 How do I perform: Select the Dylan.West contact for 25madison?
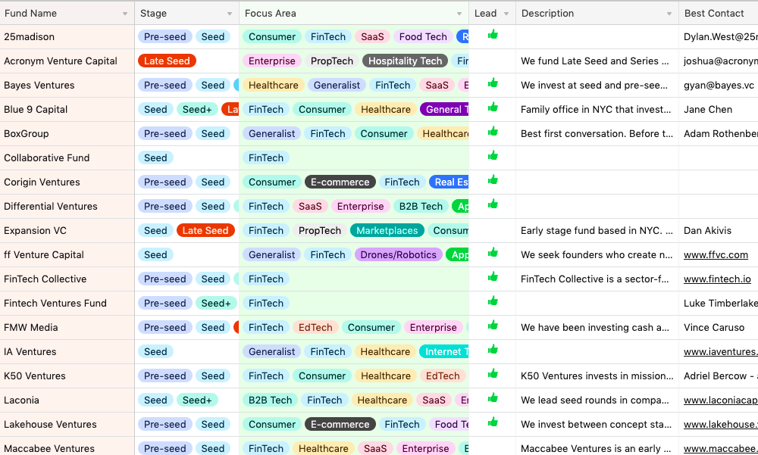click(x=719, y=36)
